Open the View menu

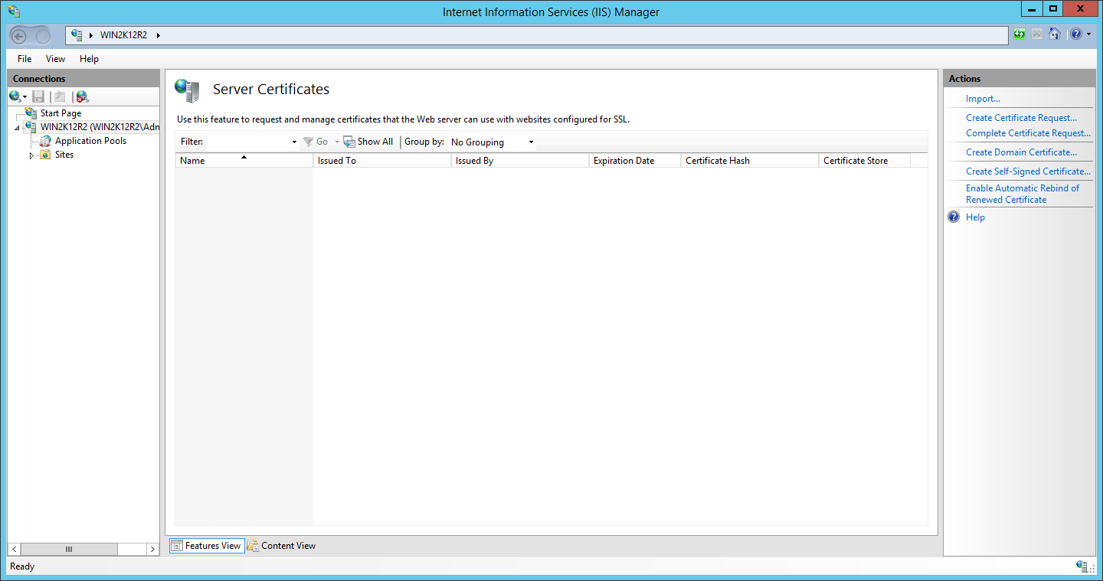point(55,59)
